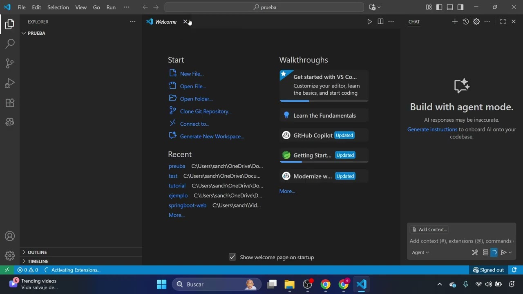The width and height of the screenshot is (523, 294).
Task: Click Clone Git Repository... link
Action: coord(206,111)
